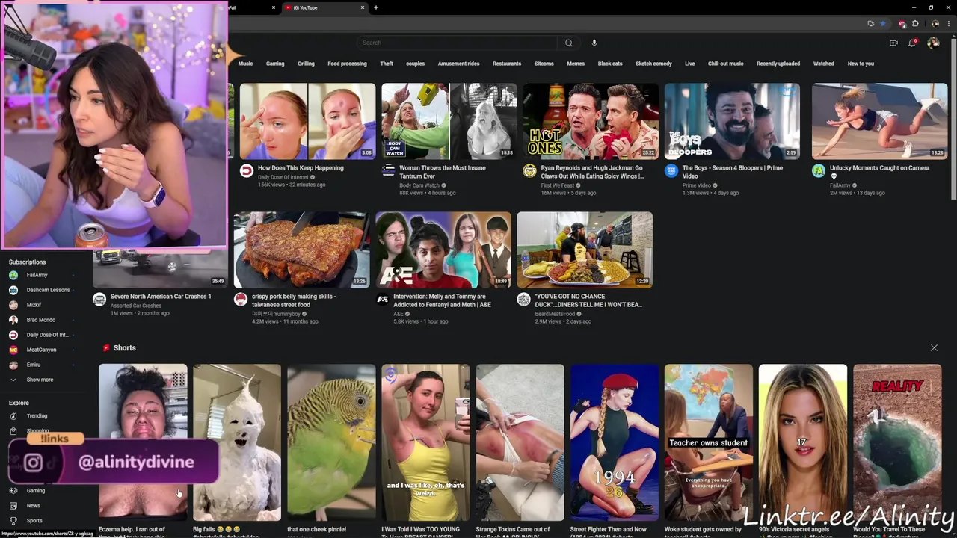Click the Trending icon in sidebar

pos(13,416)
